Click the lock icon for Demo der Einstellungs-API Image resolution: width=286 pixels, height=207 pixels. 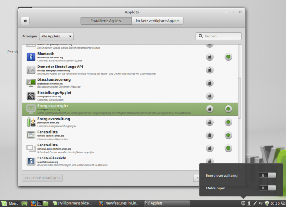pyautogui.click(x=209, y=70)
